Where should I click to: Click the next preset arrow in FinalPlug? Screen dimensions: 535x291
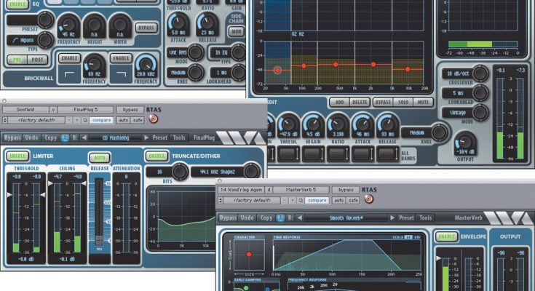147,137
